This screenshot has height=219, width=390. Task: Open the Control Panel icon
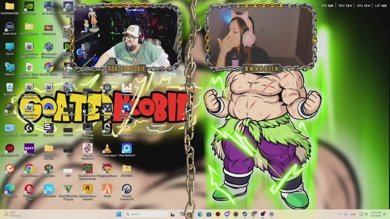click(9, 130)
